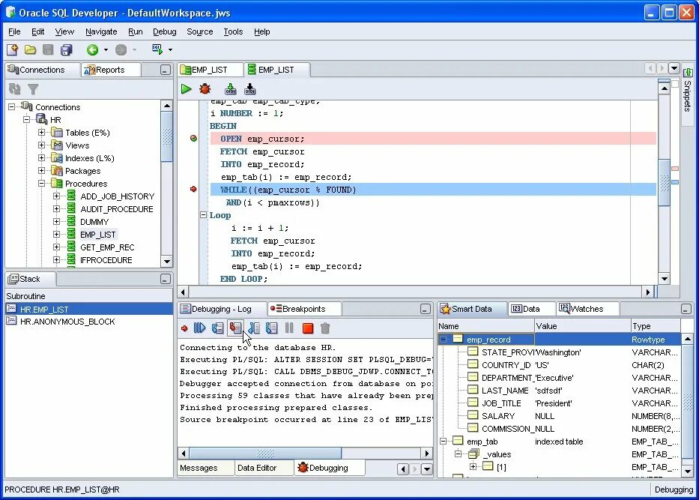Minimize the Smart Data panel
699x500 pixels.
[x=686, y=309]
